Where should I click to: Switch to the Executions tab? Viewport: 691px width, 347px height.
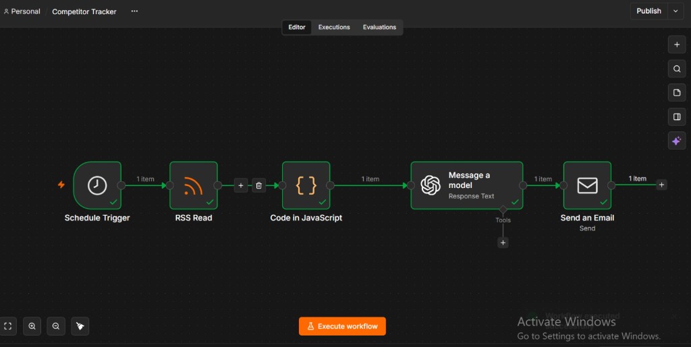(x=334, y=27)
